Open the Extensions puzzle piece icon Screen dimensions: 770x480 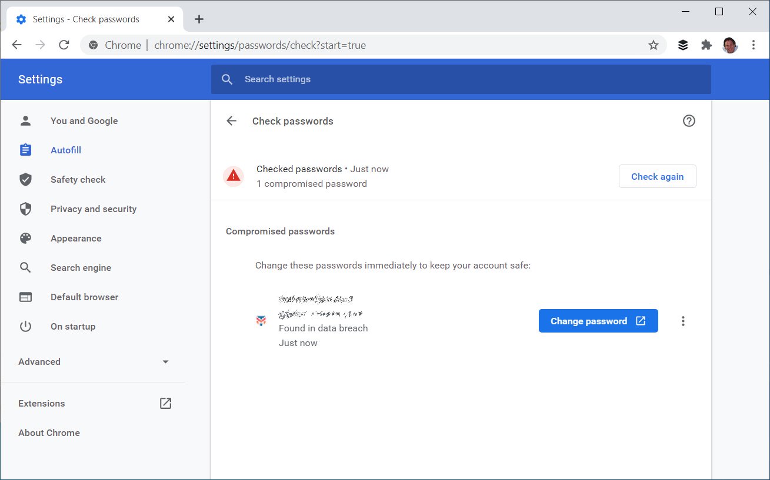(x=706, y=45)
